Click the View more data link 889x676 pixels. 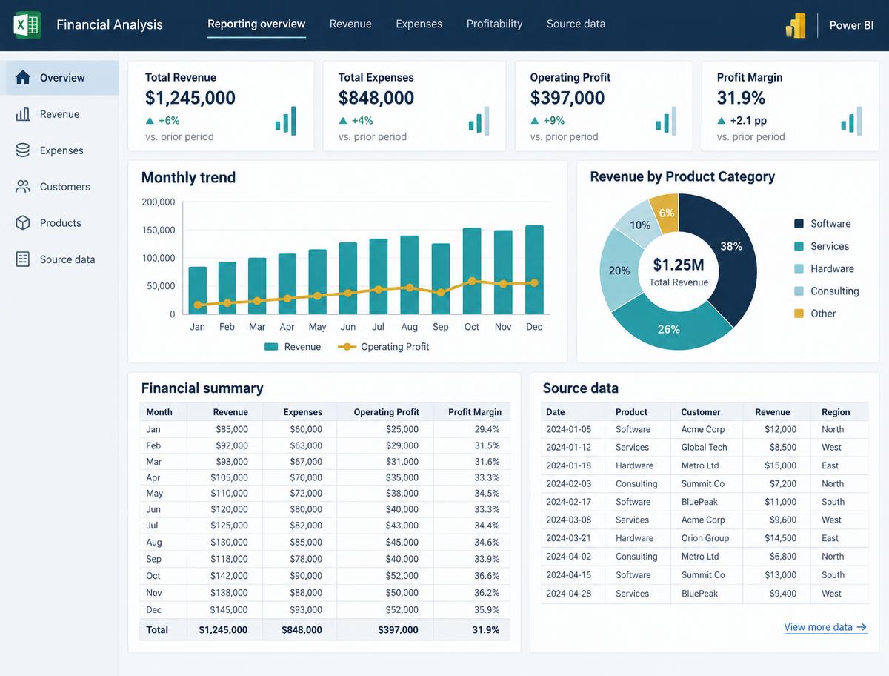click(826, 627)
